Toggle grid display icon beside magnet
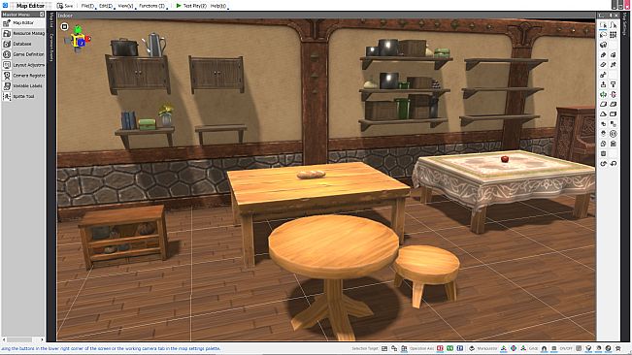The width and height of the screenshot is (632, 355). click(x=553, y=348)
